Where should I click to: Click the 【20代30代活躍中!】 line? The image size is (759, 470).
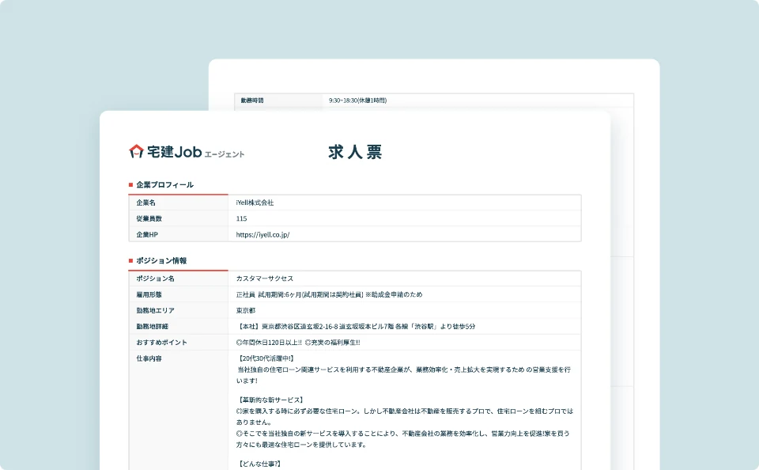(x=266, y=358)
